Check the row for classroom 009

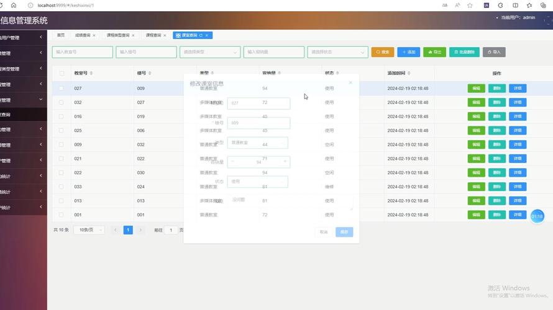(62, 144)
